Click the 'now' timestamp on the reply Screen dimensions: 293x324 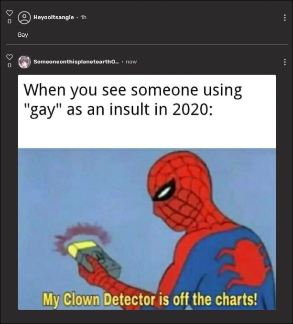(131, 62)
